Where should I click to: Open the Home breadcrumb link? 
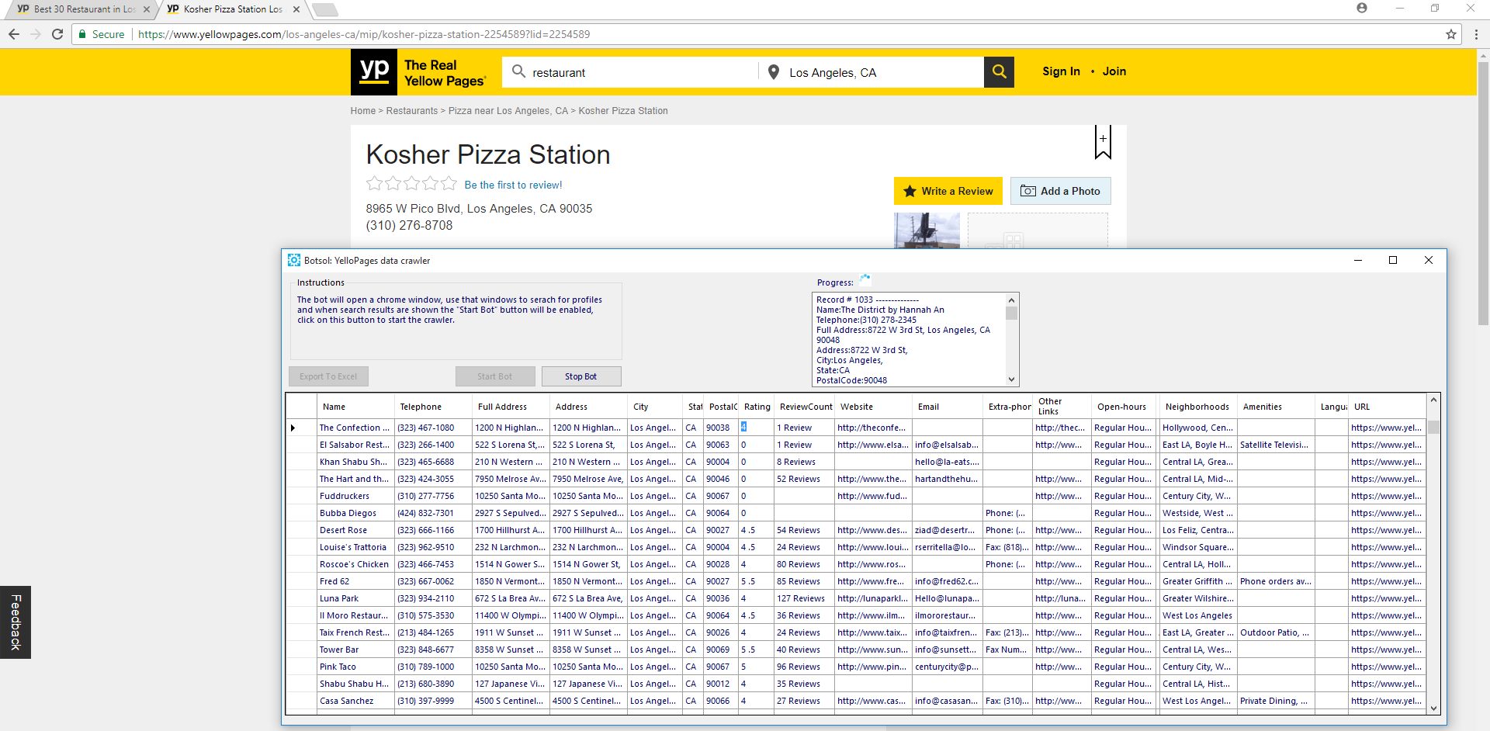362,111
